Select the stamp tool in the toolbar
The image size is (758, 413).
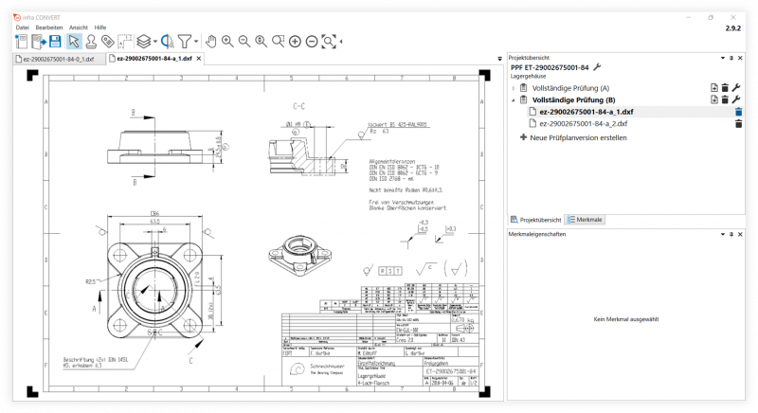pos(91,42)
